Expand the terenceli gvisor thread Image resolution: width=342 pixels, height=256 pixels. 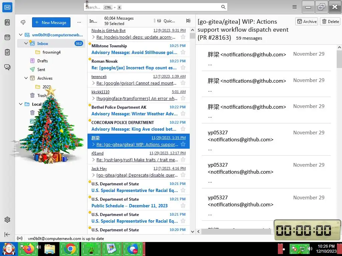(94, 83)
